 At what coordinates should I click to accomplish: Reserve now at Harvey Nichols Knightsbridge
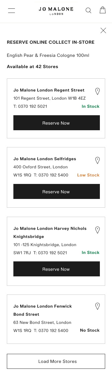tap(57, 269)
